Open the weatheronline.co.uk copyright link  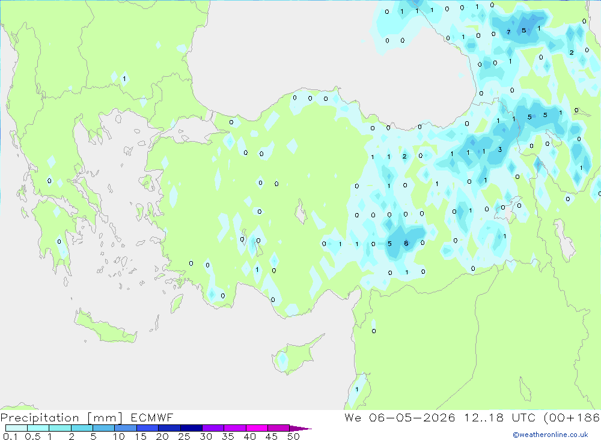[550, 435]
